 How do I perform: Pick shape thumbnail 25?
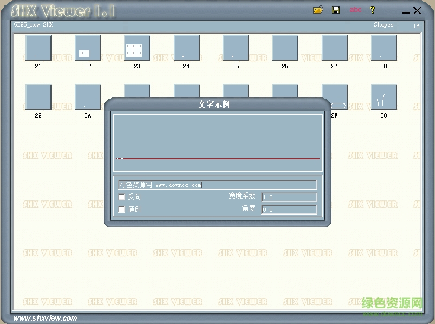point(235,48)
